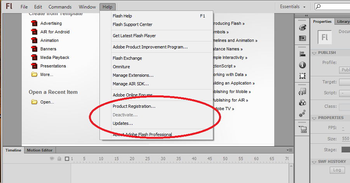Click the Publish Settings button
The width and height of the screenshot is (350, 183).
point(345,70)
